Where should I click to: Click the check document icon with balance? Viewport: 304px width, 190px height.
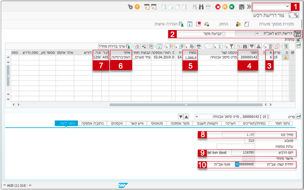click(x=206, y=24)
